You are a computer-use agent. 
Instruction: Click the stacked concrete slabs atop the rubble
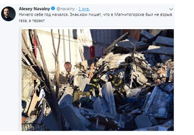pyautogui.click(x=161, y=46)
